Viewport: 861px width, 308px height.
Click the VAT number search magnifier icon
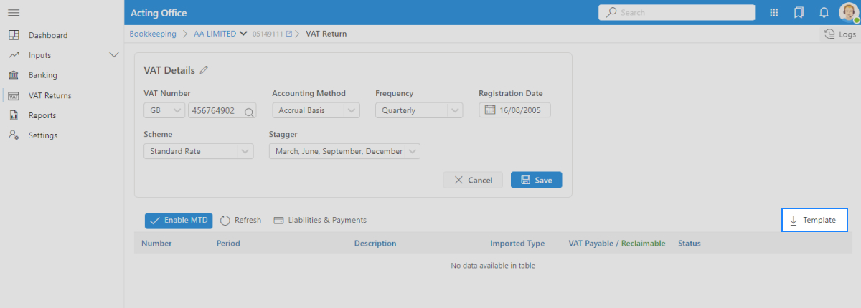[x=249, y=111]
